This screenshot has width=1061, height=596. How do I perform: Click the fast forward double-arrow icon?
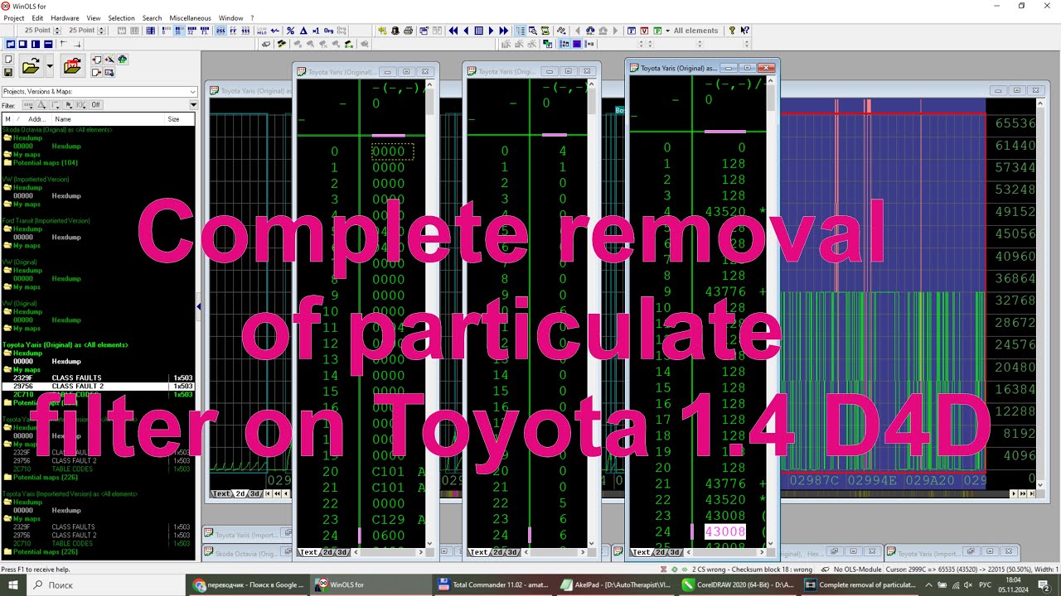point(503,31)
